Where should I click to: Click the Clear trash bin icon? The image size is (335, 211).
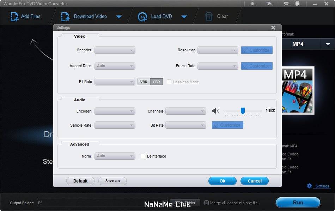[209, 17]
